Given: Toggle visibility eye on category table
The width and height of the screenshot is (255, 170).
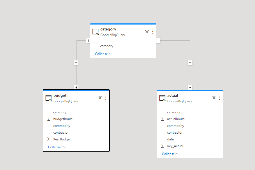Looking at the screenshot, I should click(x=147, y=32).
